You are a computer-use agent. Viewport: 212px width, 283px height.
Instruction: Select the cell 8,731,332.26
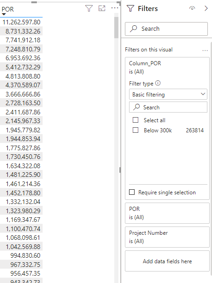(21, 31)
